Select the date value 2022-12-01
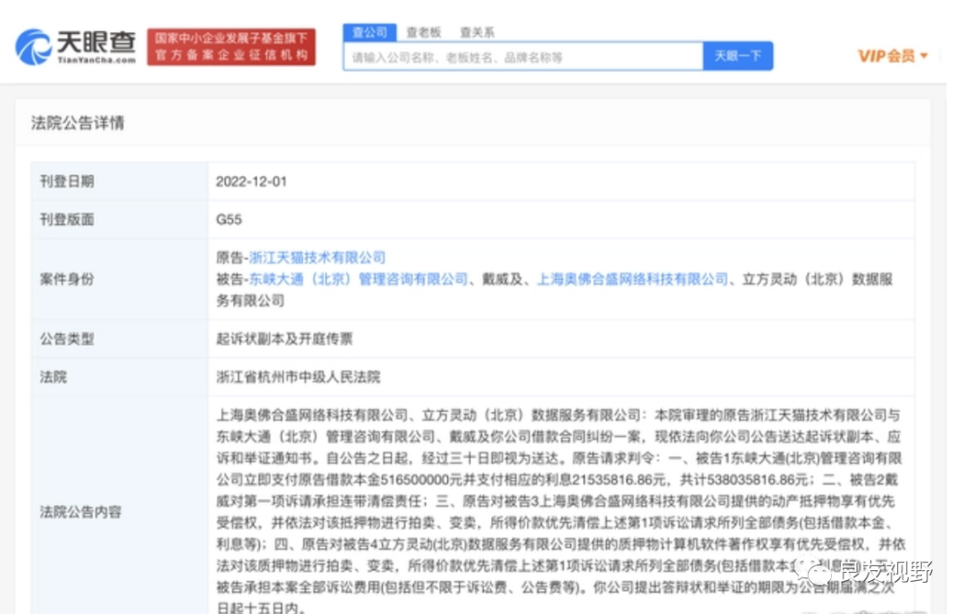This screenshot has width=964, height=614. point(252,181)
